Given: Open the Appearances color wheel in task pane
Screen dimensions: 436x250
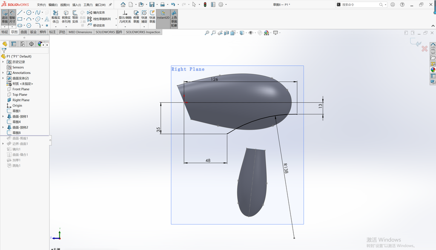Looking at the screenshot, I should pos(433,70).
